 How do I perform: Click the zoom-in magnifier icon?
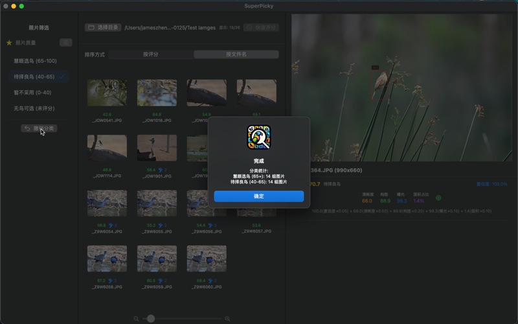point(227,318)
